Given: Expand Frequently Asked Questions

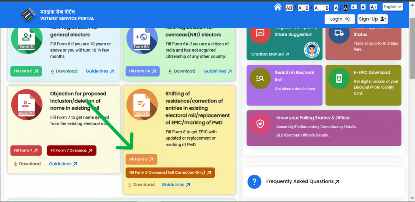Looking at the screenshot, I should [x=303, y=181].
